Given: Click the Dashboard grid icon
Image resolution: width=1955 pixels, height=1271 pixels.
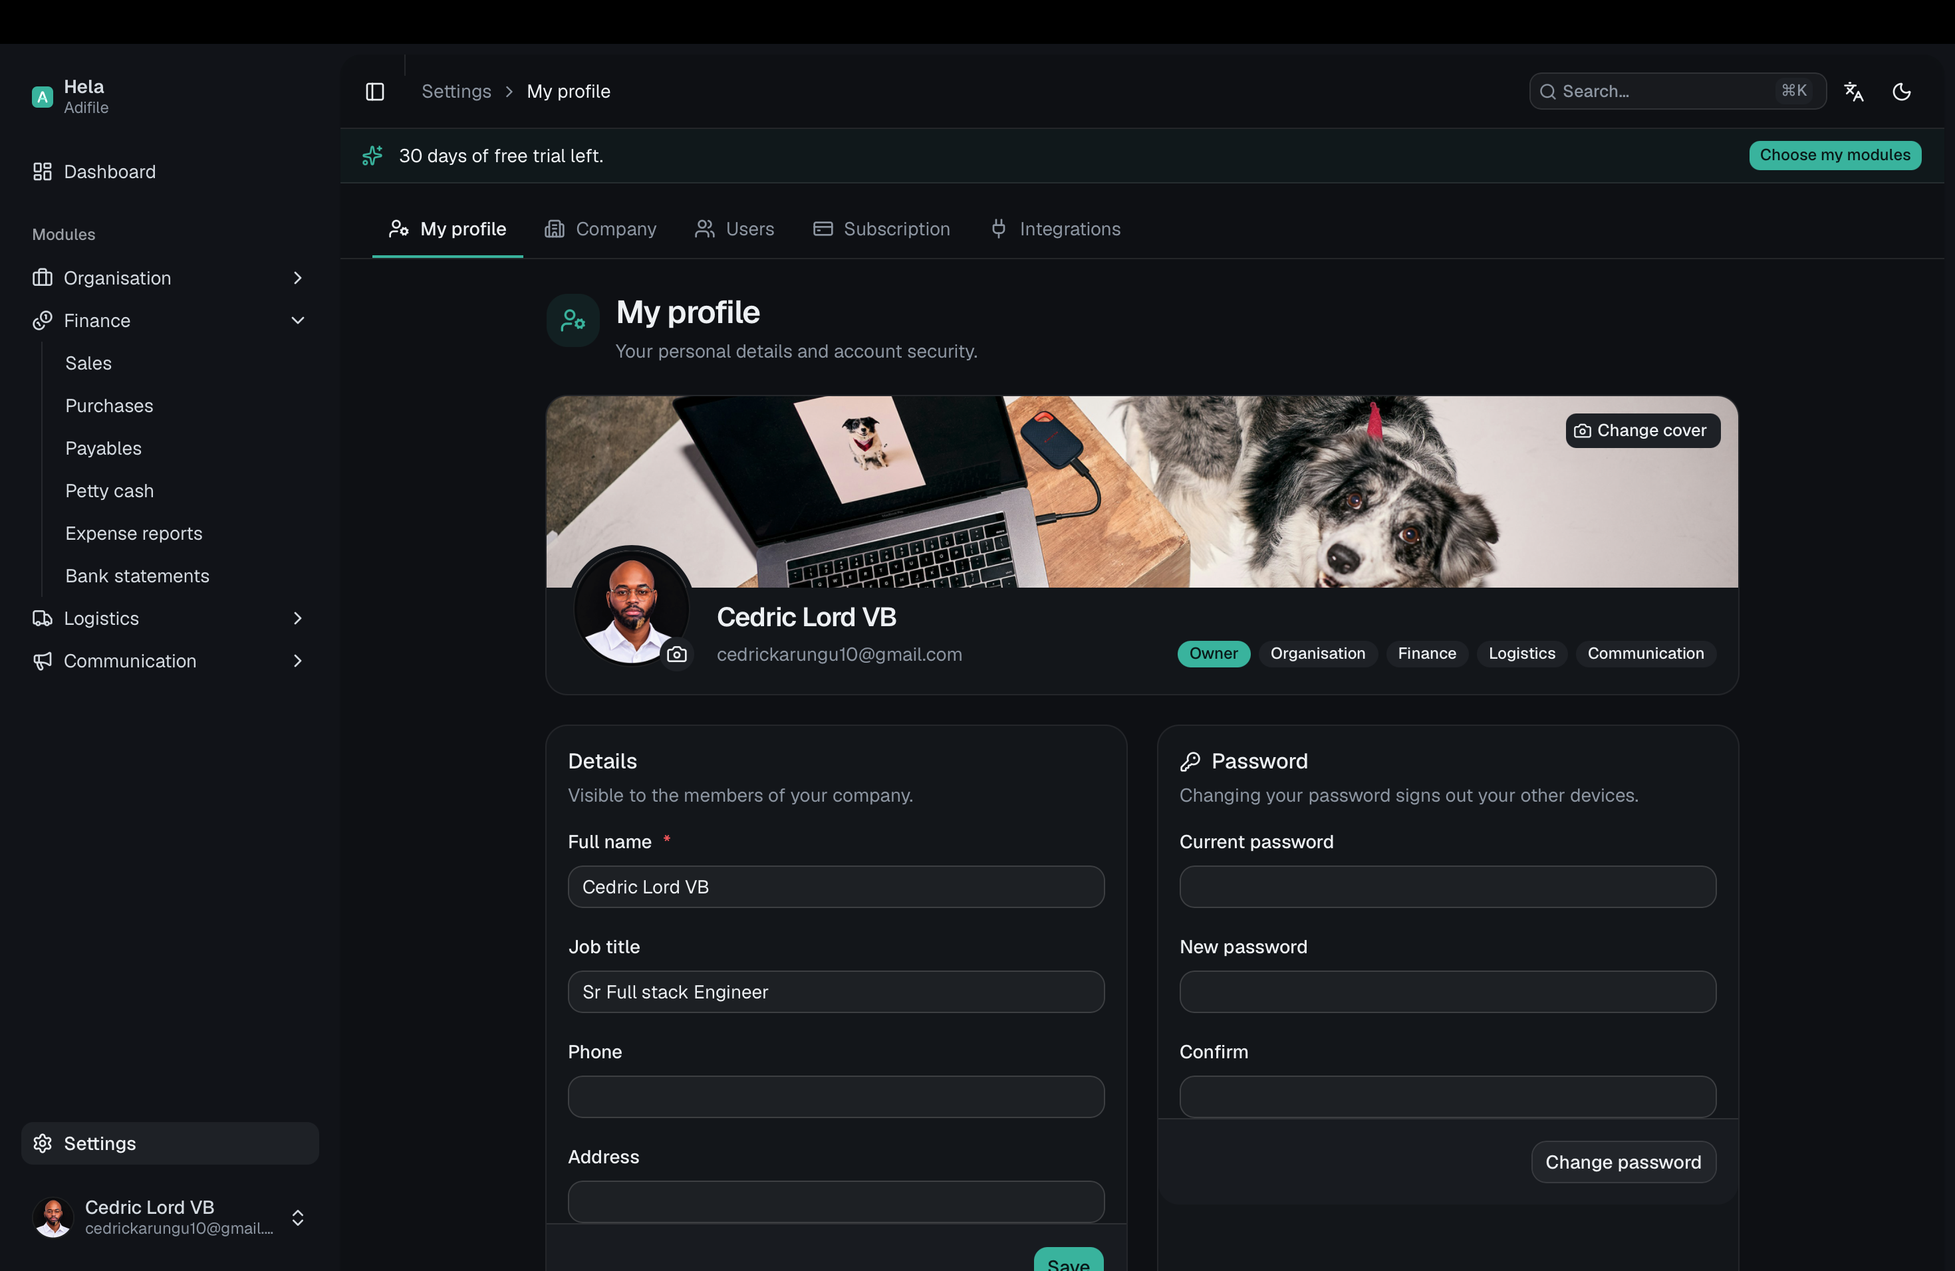Looking at the screenshot, I should coord(42,172).
